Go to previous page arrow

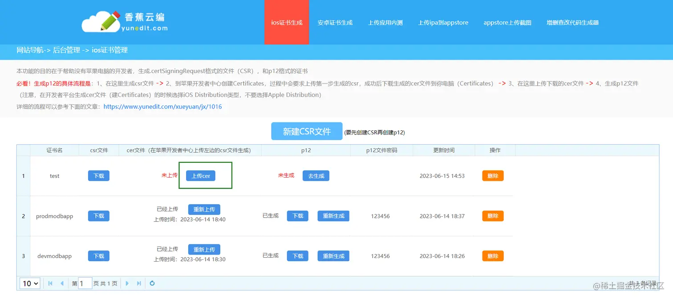coord(62,283)
